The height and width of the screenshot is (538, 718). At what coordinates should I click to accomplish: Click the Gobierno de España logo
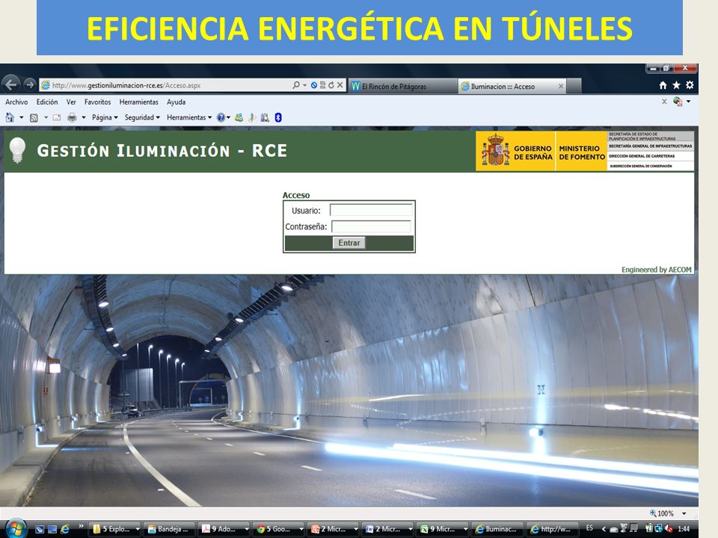click(516, 152)
